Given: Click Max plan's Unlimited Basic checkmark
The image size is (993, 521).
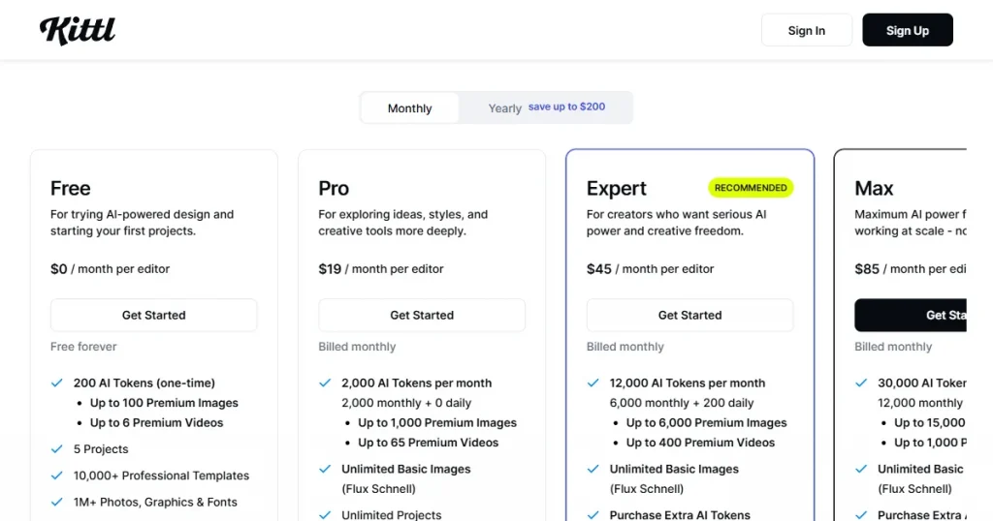Looking at the screenshot, I should point(861,469).
